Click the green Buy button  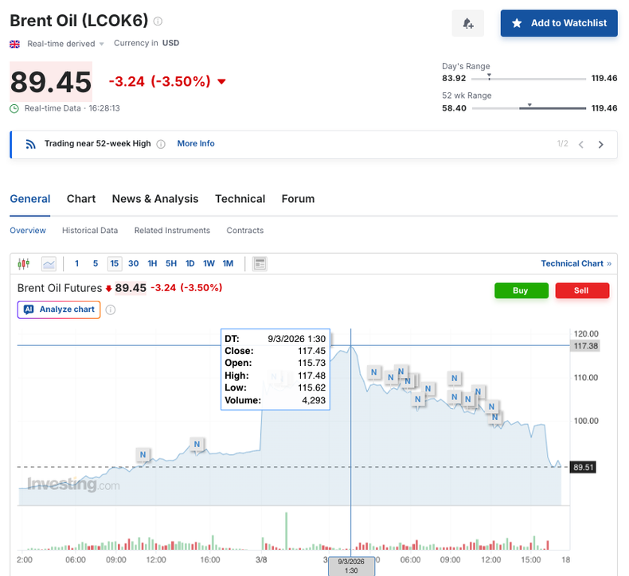pyautogui.click(x=521, y=290)
